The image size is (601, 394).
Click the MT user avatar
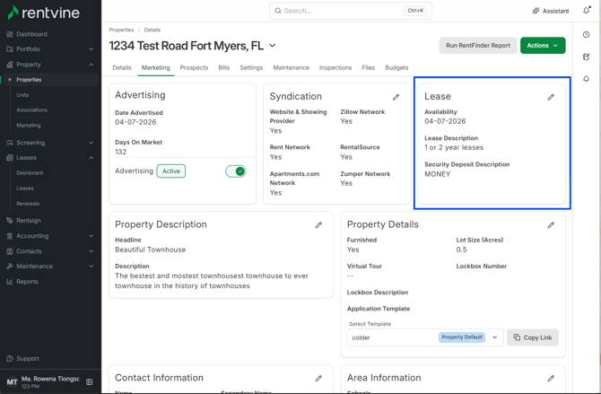(12, 381)
